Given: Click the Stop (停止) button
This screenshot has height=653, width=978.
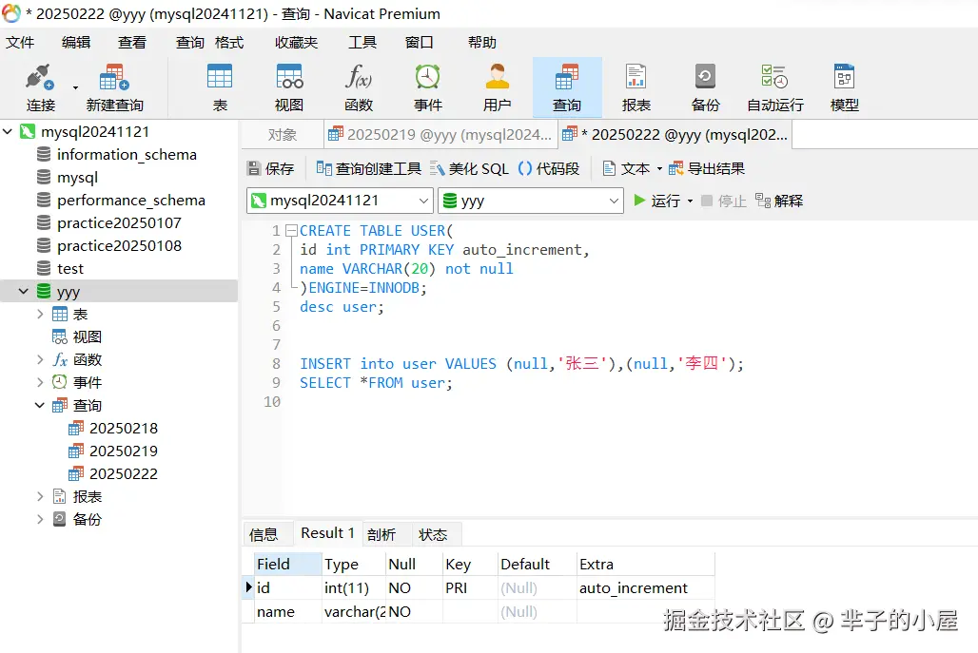Looking at the screenshot, I should point(724,201).
